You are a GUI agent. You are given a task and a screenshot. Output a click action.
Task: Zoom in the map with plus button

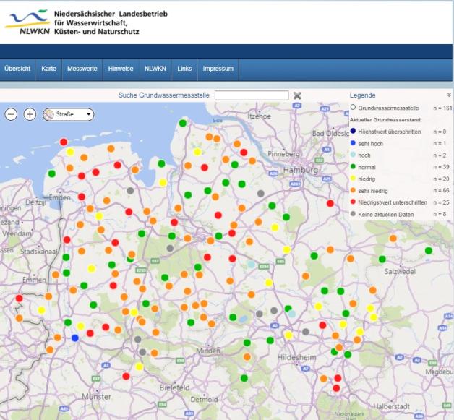[30, 114]
